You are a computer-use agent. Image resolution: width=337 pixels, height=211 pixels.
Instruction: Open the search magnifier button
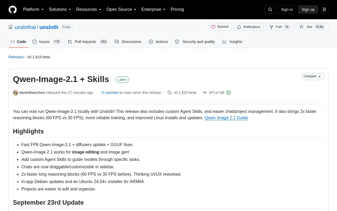pyautogui.click(x=270, y=9)
